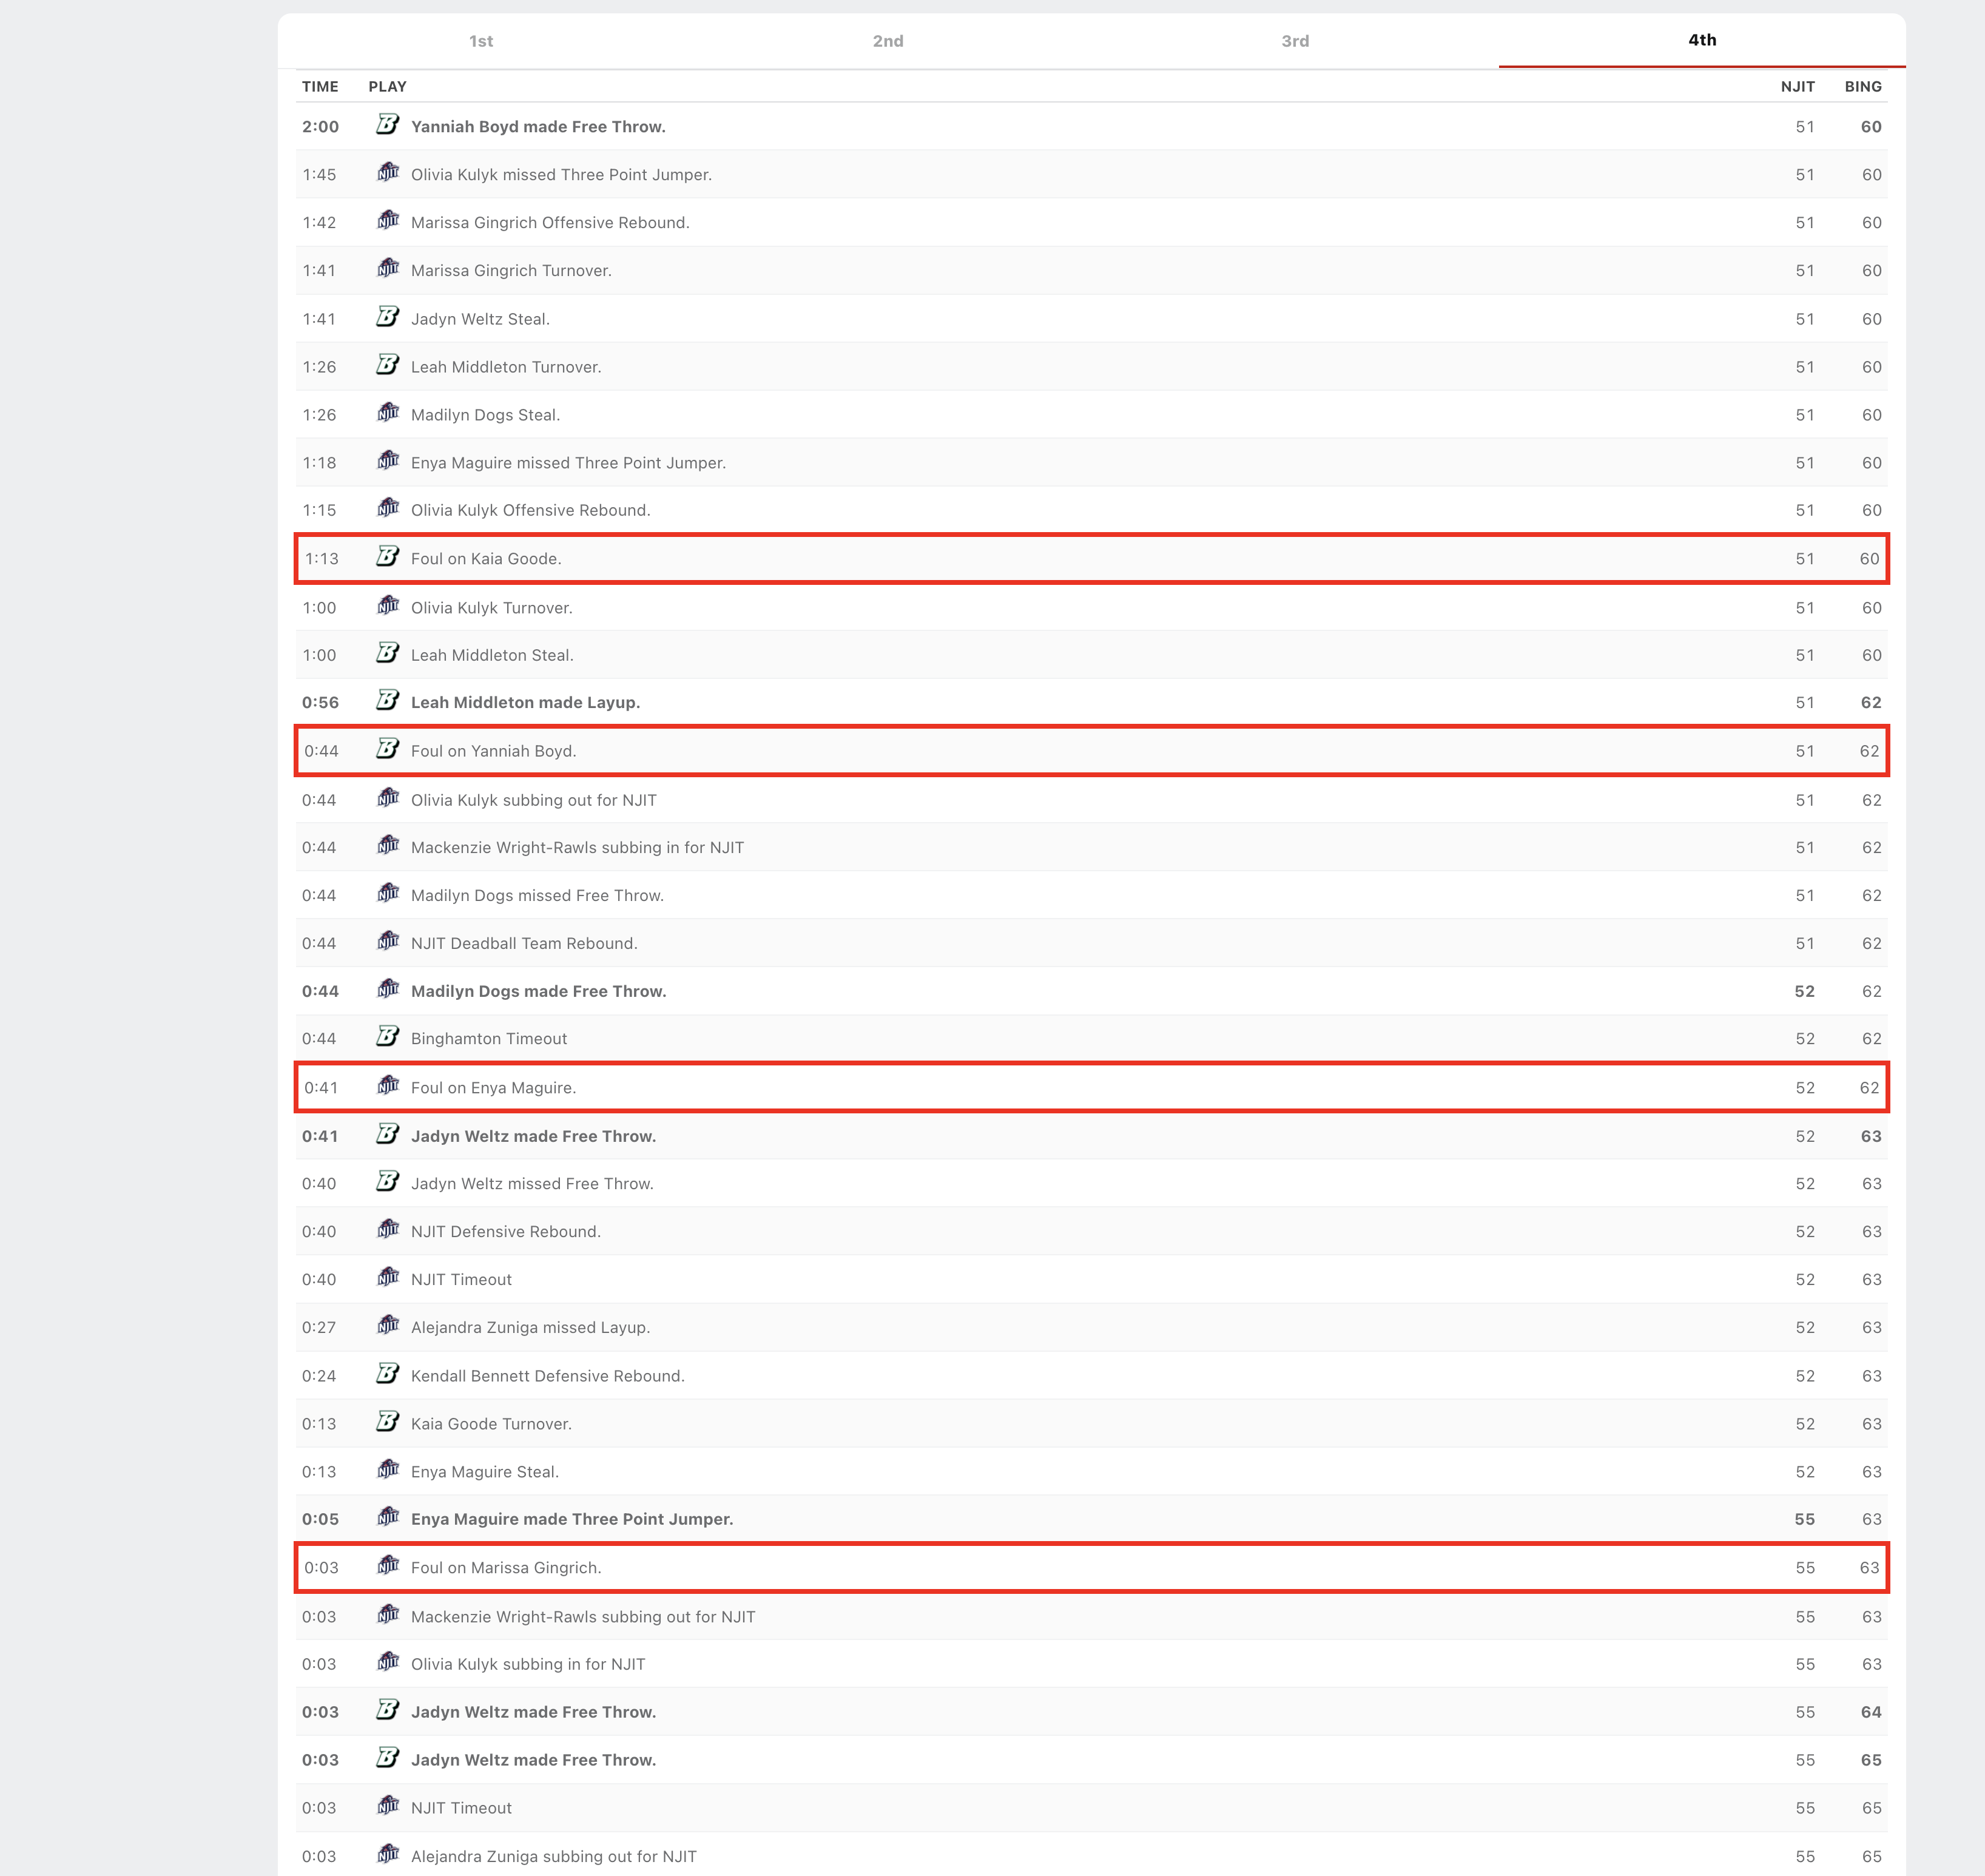Open the 2nd quarter tab
The height and width of the screenshot is (1876, 1985).
pyautogui.click(x=888, y=41)
